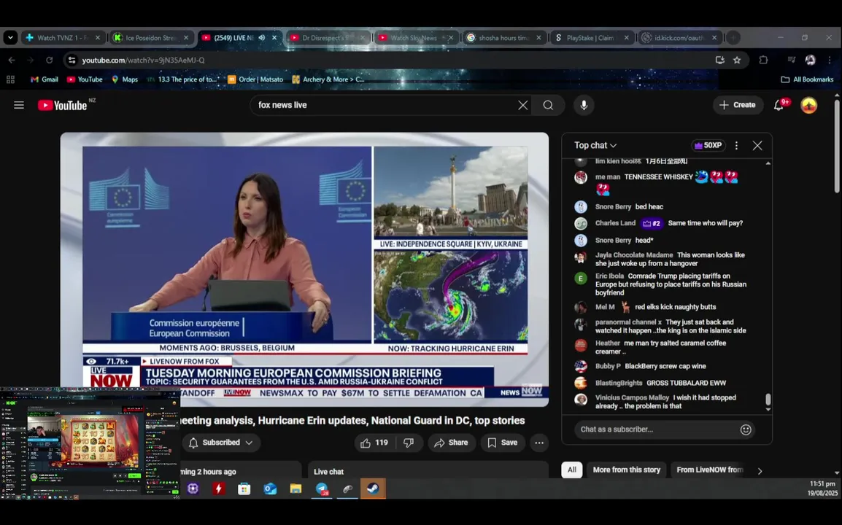Screen dimensions: 842x525
Task: Switch to the id.kick.com oauth tab
Action: point(679,38)
